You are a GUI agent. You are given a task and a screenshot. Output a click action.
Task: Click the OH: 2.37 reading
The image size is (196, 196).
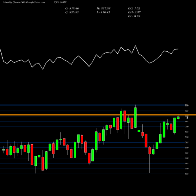click(134, 13)
